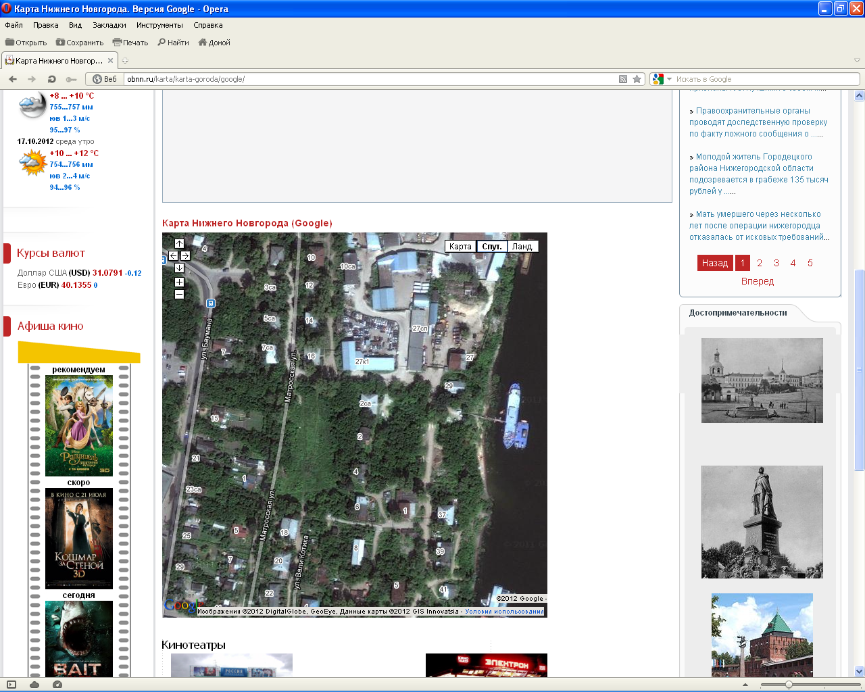Open the Справка menu
Image resolution: width=865 pixels, height=692 pixels.
coord(207,25)
